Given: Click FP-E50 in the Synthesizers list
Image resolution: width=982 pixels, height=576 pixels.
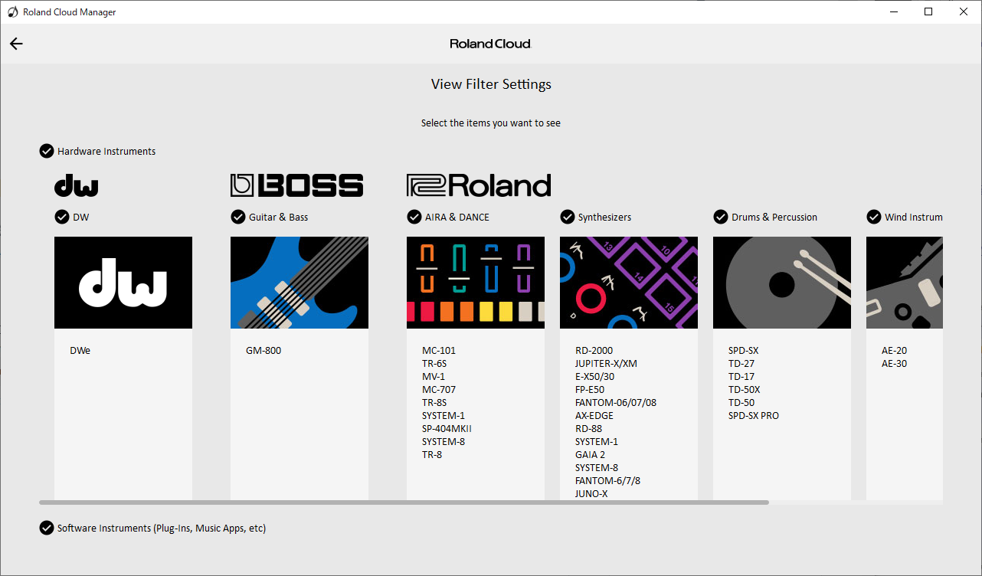Looking at the screenshot, I should 591,390.
